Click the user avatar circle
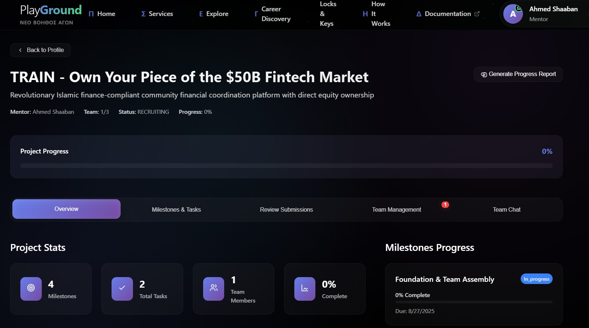The image size is (589, 328). [513, 14]
